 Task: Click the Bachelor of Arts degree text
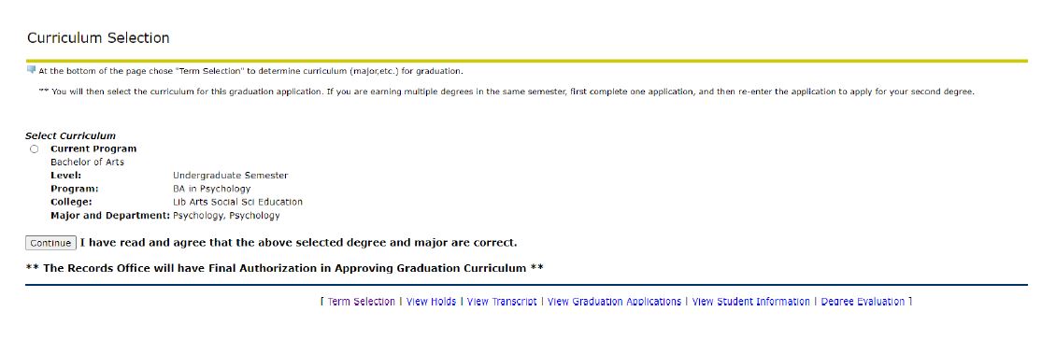point(87,163)
